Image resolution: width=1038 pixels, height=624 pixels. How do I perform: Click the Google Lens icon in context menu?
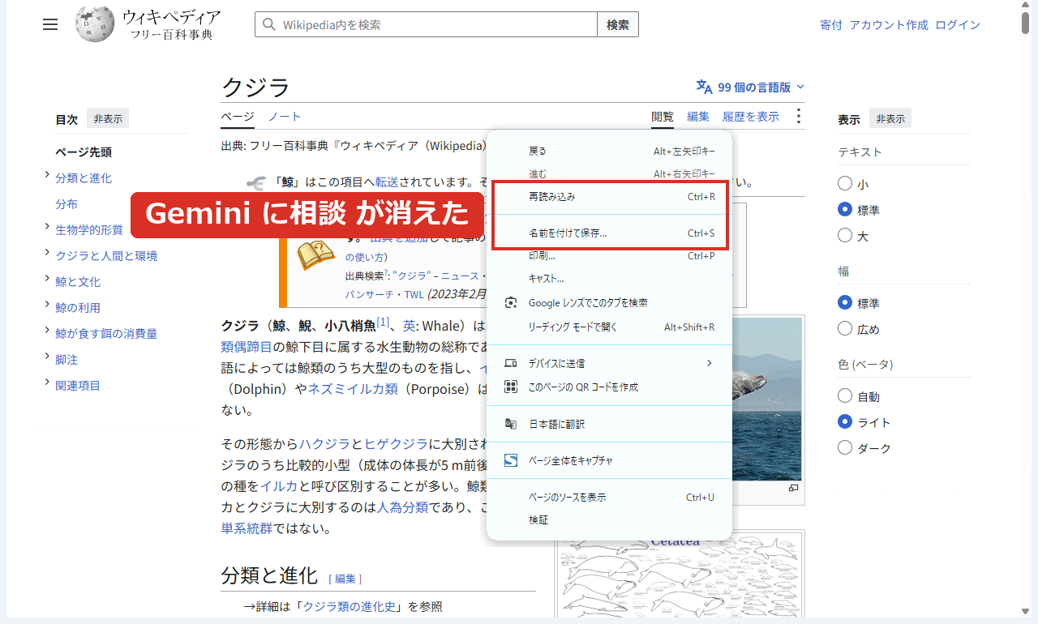point(511,302)
